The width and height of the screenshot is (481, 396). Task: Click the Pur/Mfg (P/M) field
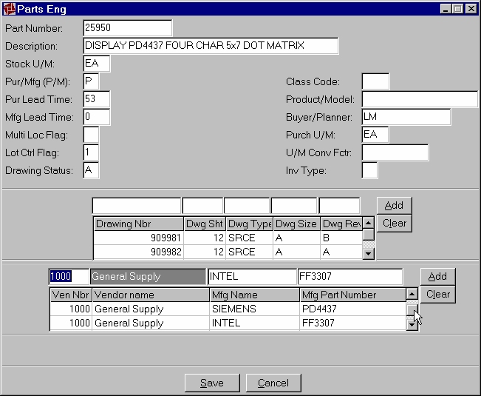pyautogui.click(x=91, y=81)
